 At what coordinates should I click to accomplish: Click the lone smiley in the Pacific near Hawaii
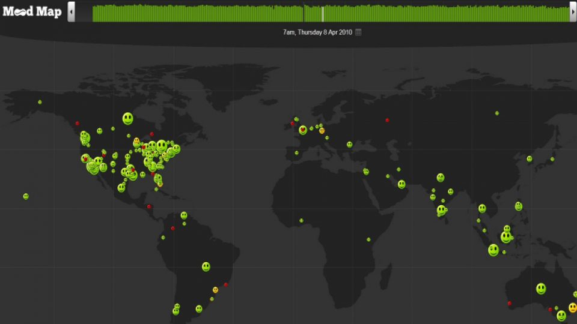point(26,197)
